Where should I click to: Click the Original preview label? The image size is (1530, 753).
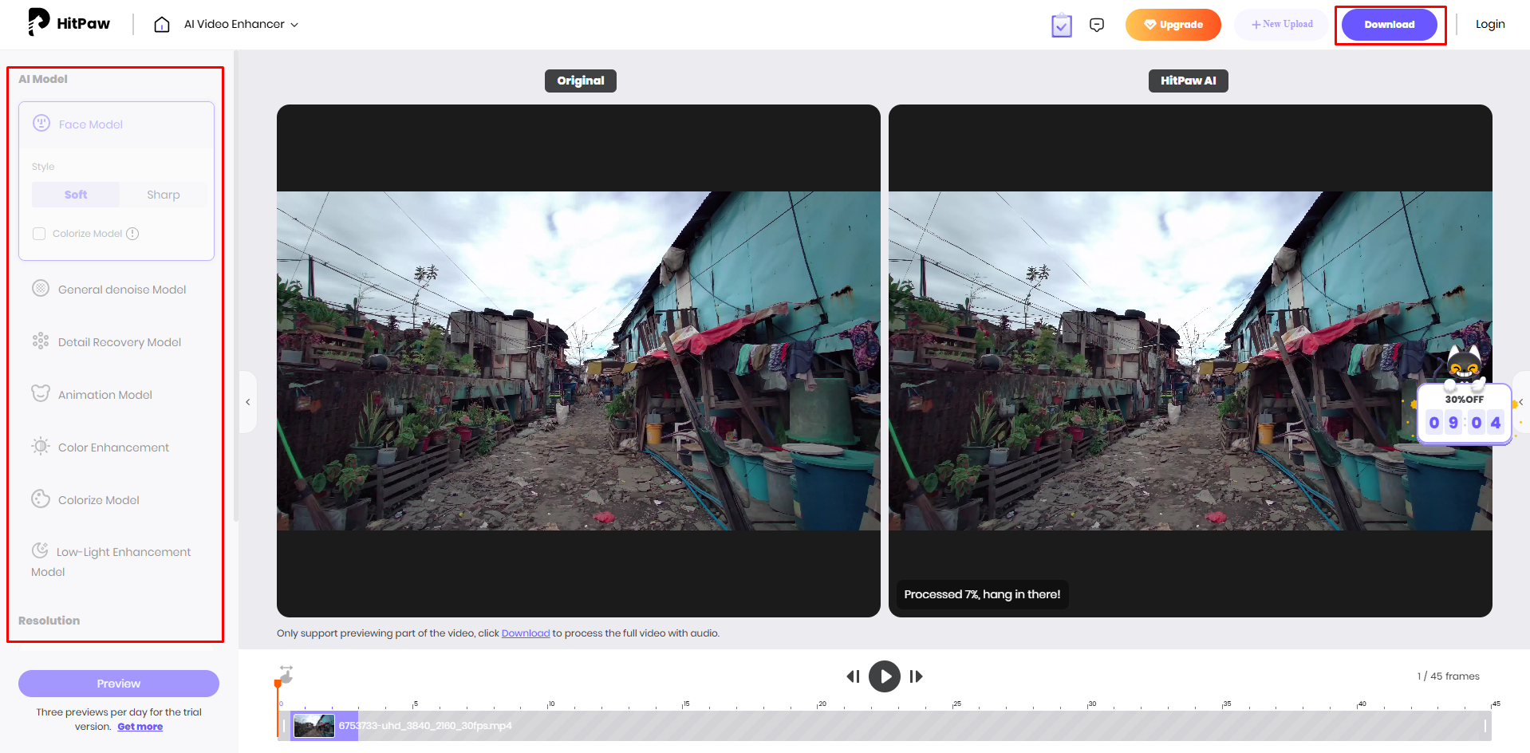pos(580,80)
